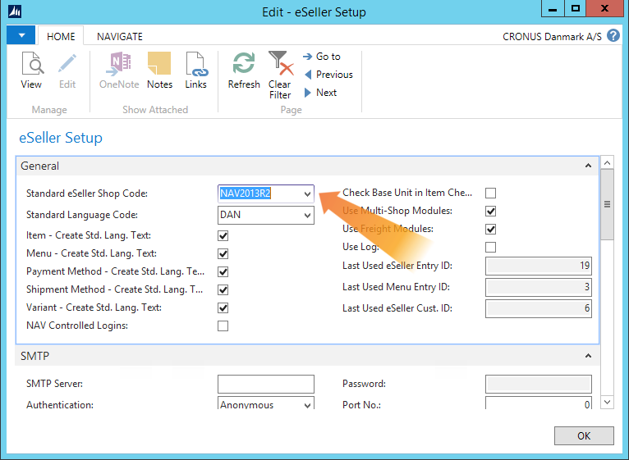Maximize the eSeller Setup window

point(576,8)
